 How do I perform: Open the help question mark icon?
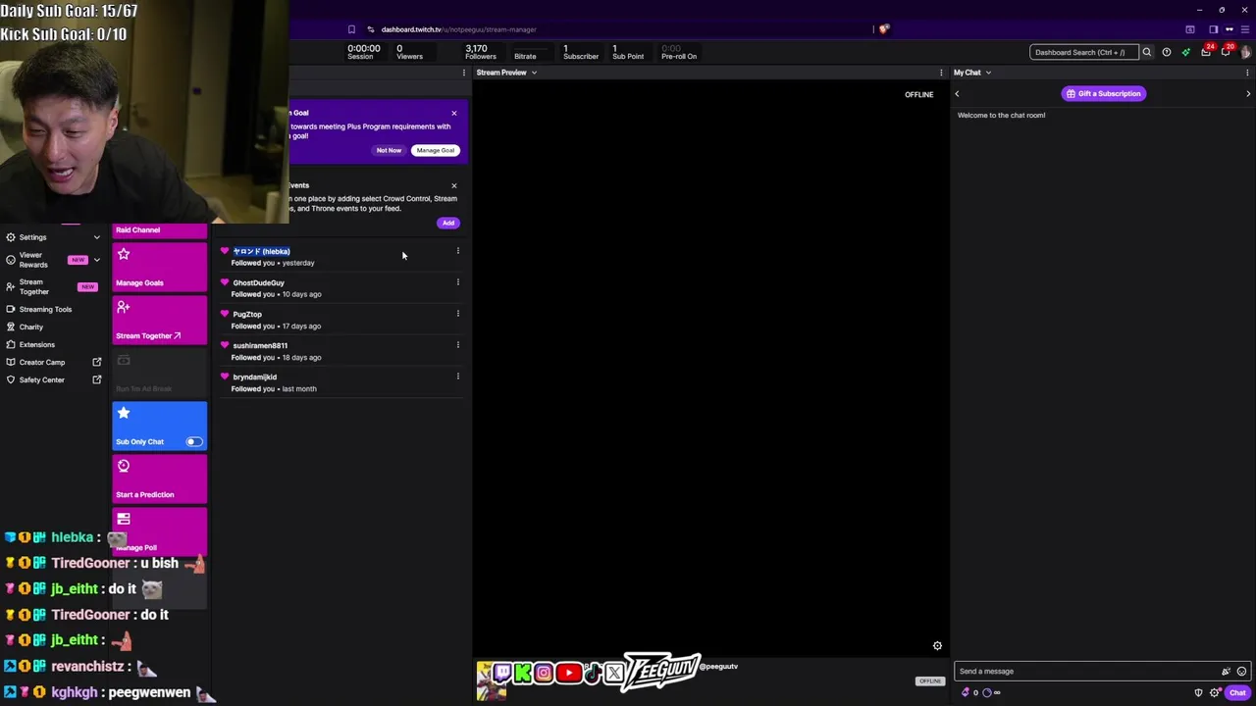pyautogui.click(x=1167, y=52)
